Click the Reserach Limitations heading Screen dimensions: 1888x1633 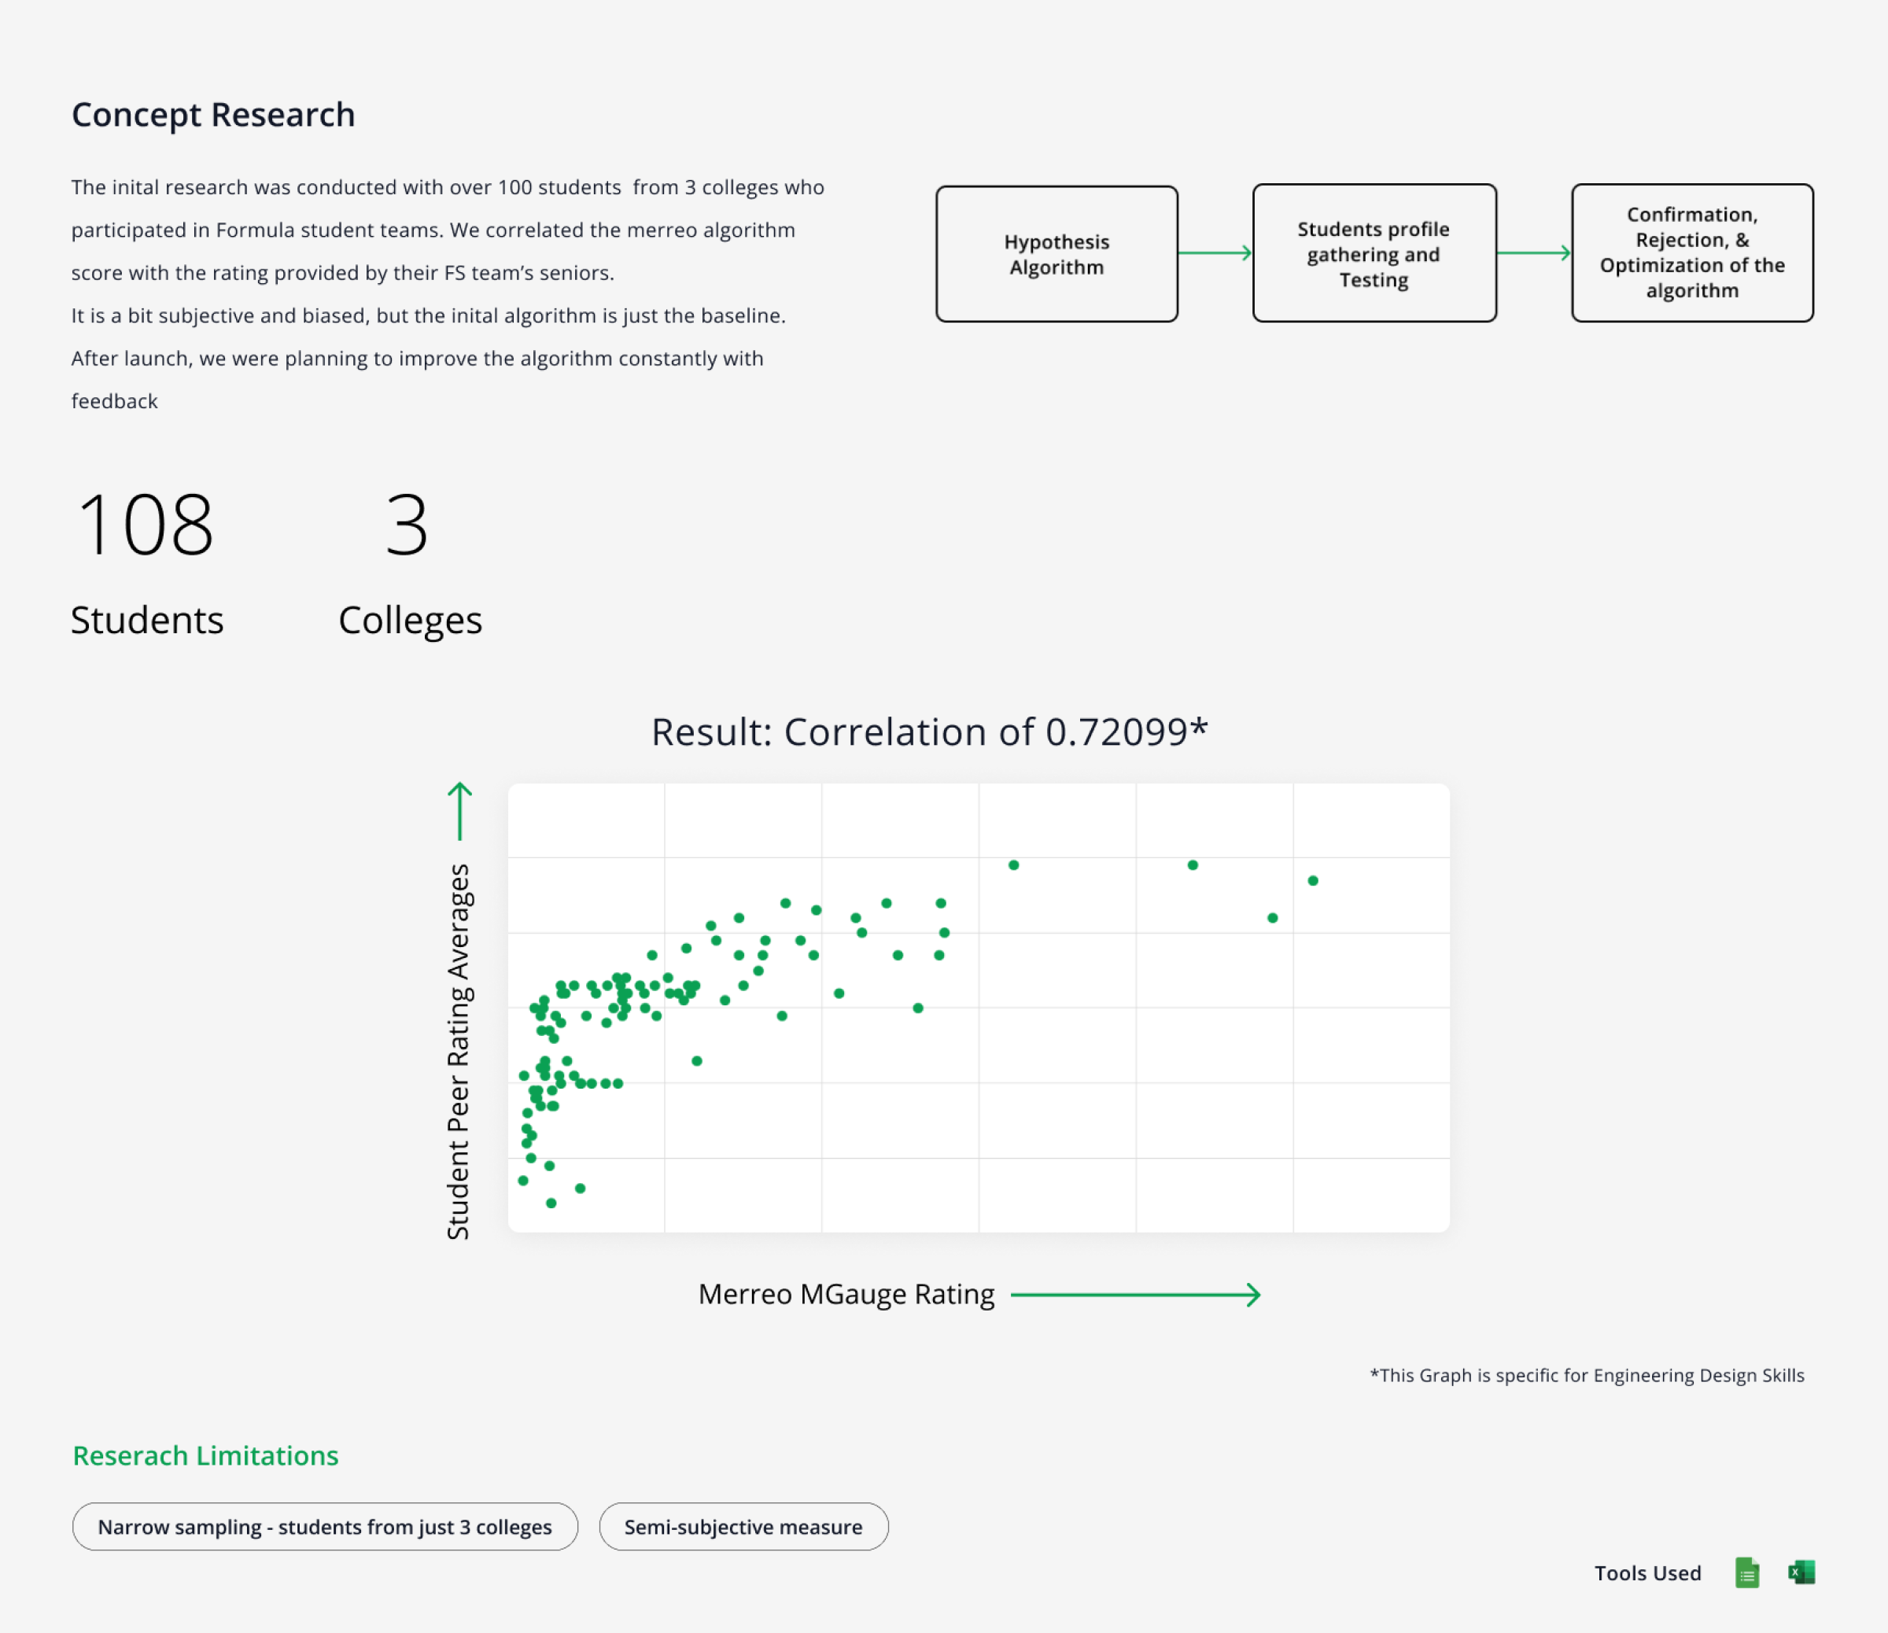206,1455
